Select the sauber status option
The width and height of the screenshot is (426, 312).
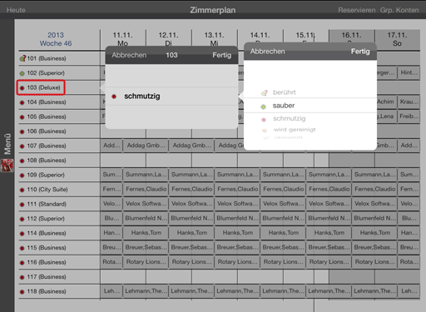(310, 106)
